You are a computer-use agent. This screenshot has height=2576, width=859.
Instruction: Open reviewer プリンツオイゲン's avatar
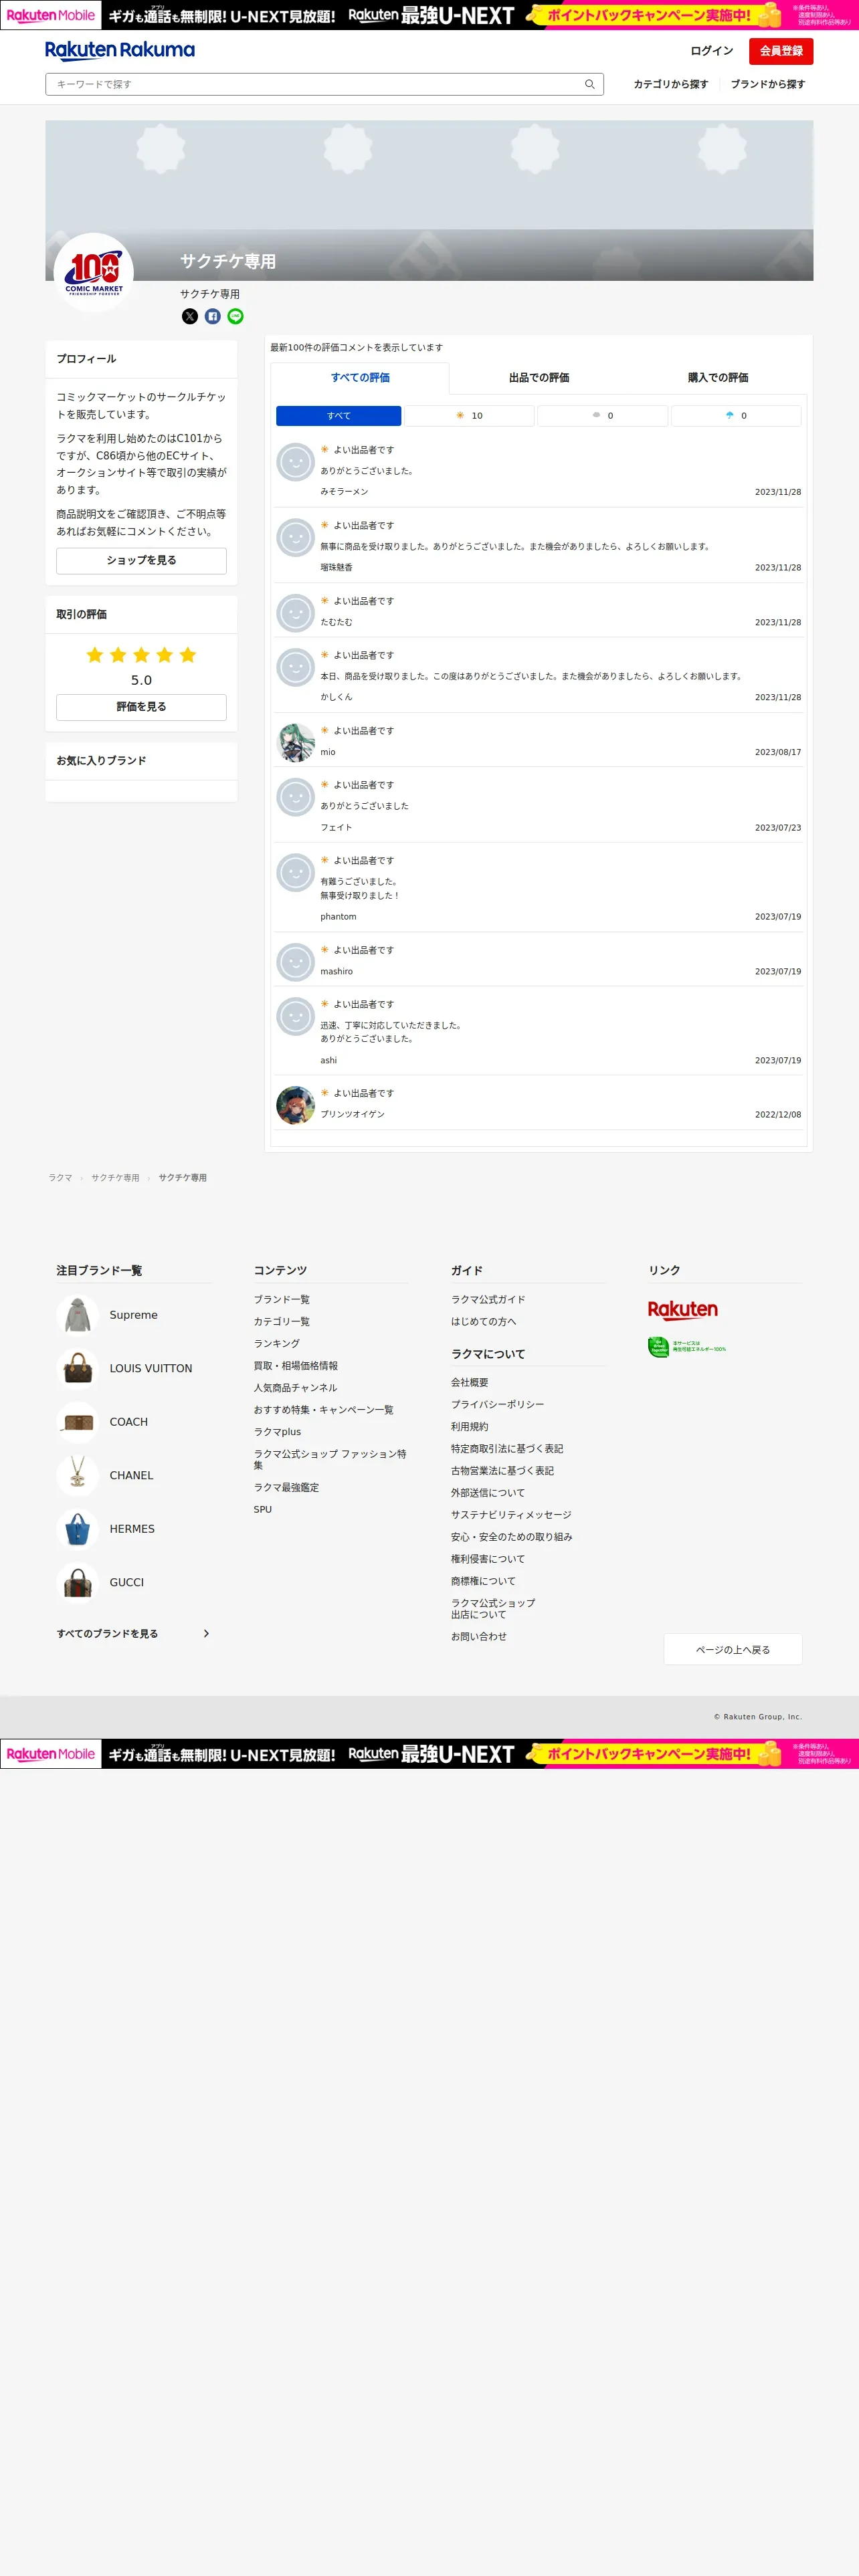(295, 1105)
